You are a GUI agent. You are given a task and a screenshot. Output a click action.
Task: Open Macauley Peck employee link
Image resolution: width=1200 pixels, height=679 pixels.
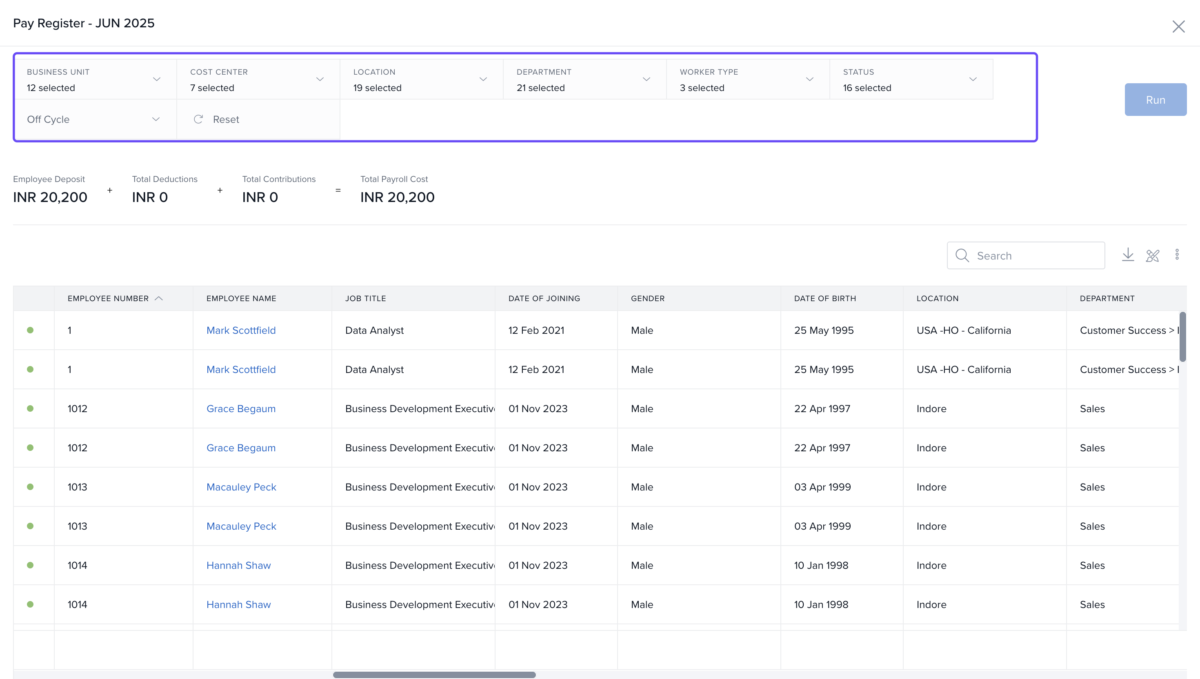coord(241,487)
